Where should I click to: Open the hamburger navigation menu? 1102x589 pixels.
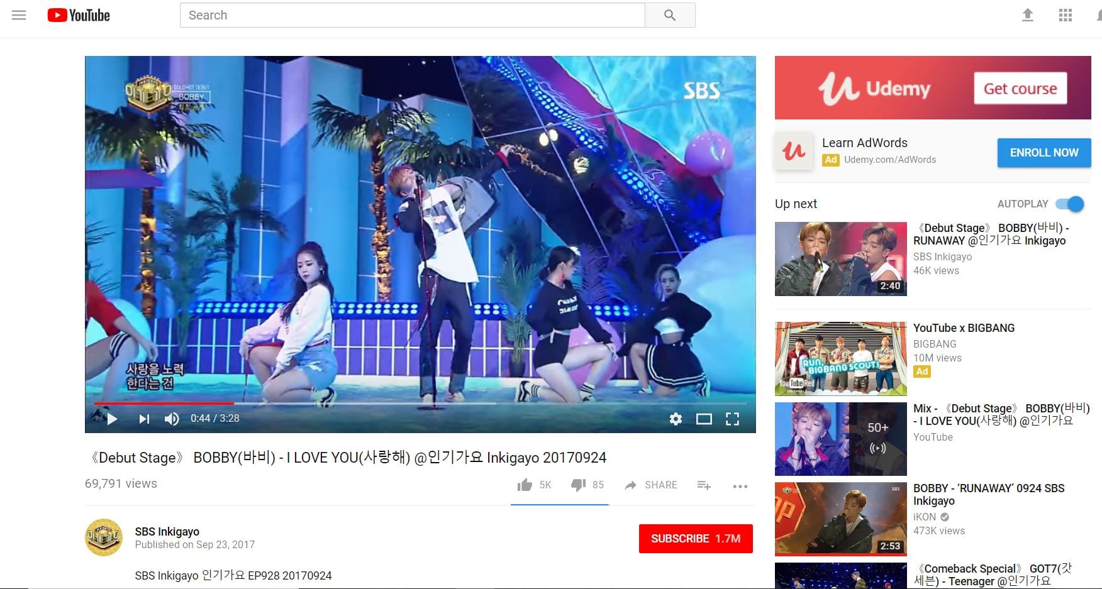(18, 14)
